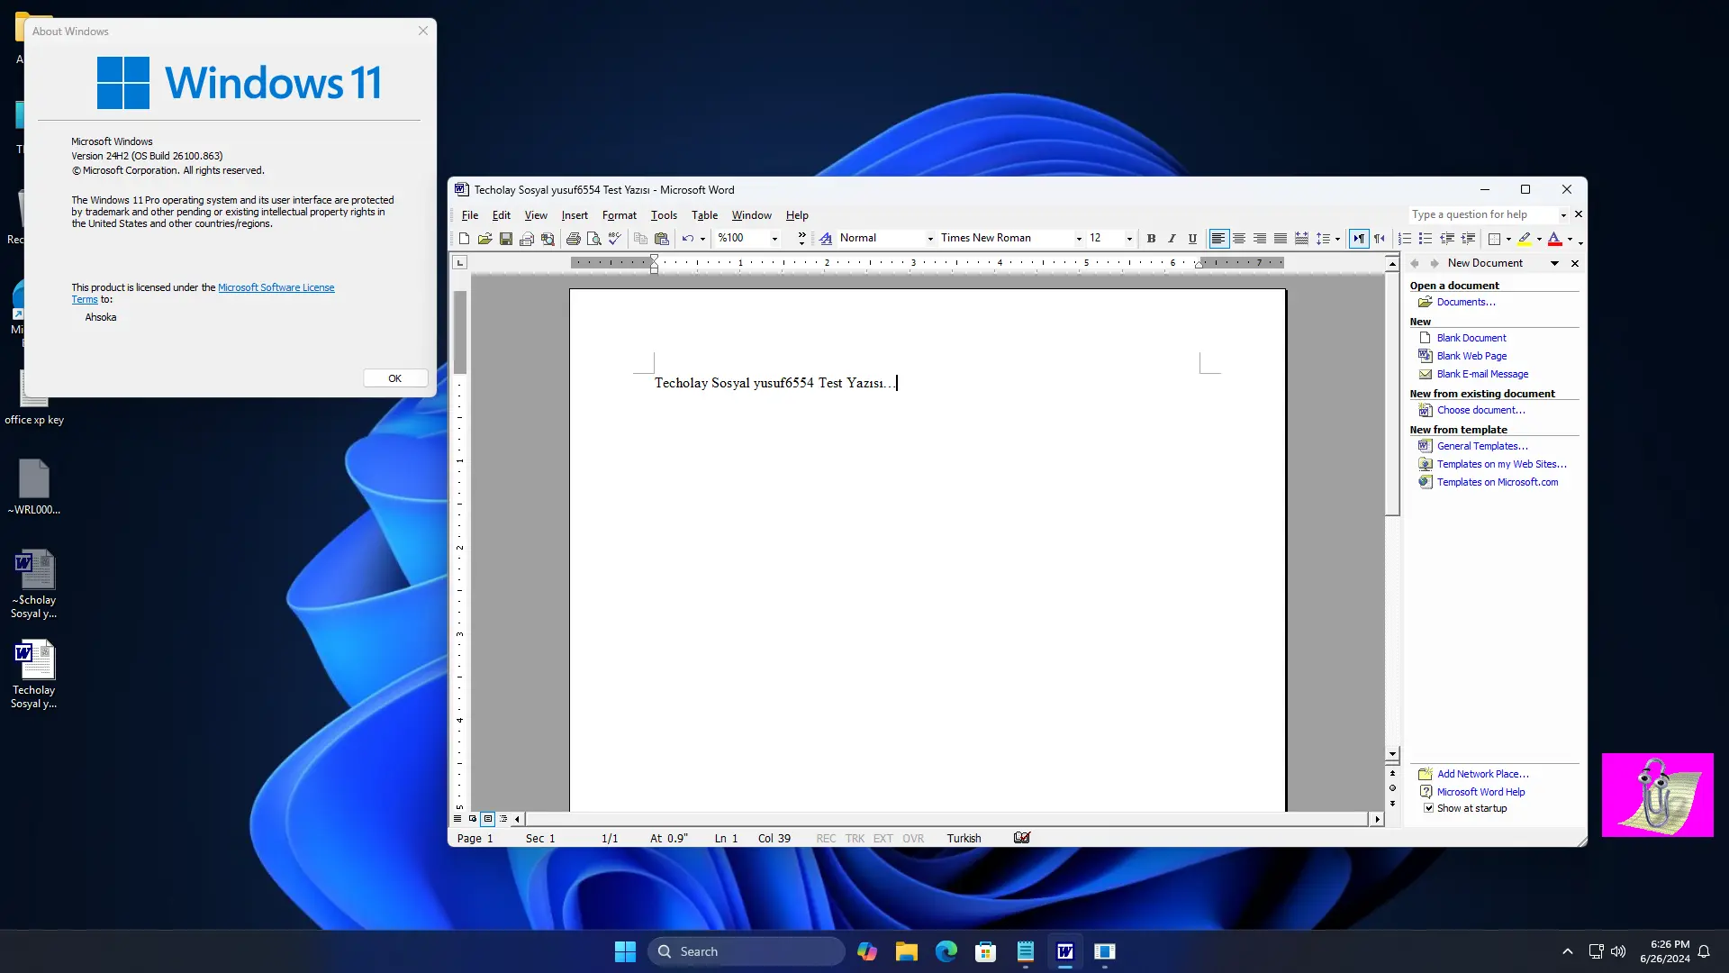The image size is (1729, 973).
Task: Click the Paste toolbar icon
Action: tap(662, 239)
